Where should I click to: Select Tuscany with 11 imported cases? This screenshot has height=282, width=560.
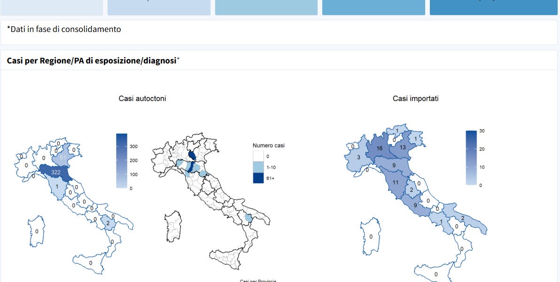395,182
